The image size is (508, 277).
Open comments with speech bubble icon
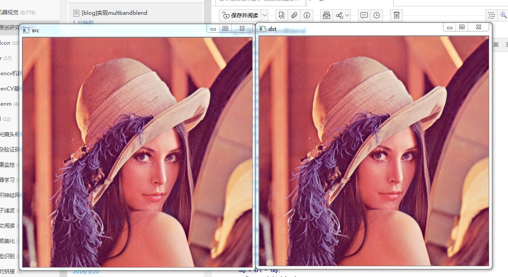364,15
